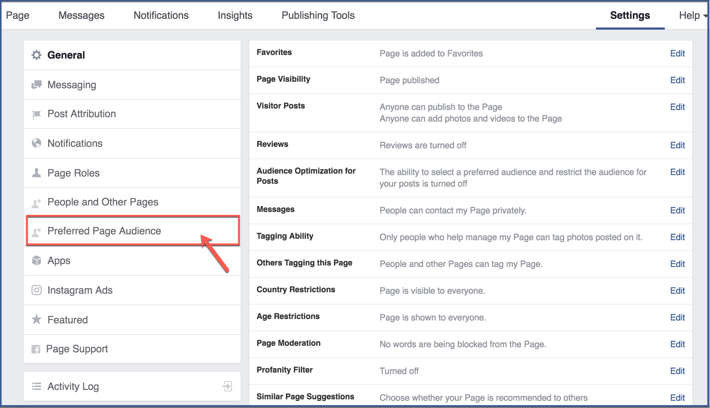Edit Audience Optimization for Posts

click(x=677, y=172)
